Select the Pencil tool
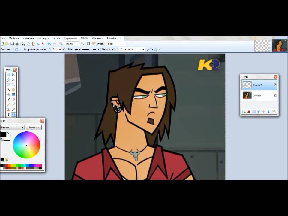Viewport: 288px width, 216px height. 8,105
